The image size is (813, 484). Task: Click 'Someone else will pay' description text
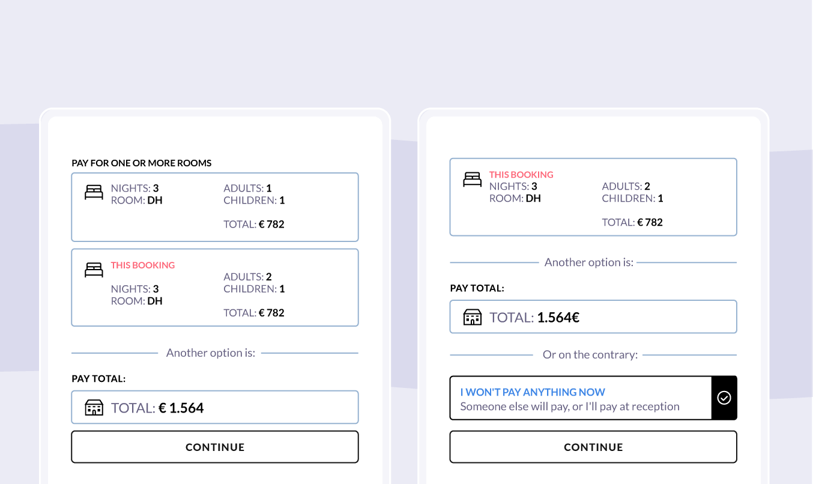tap(570, 406)
